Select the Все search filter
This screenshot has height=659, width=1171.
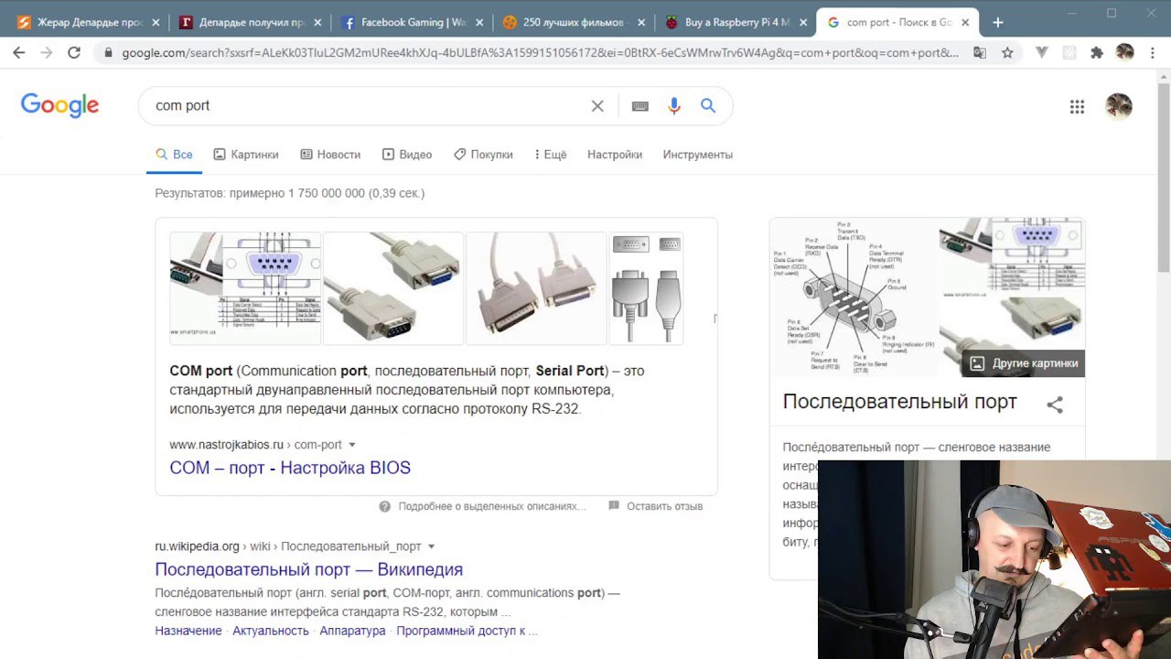click(174, 155)
